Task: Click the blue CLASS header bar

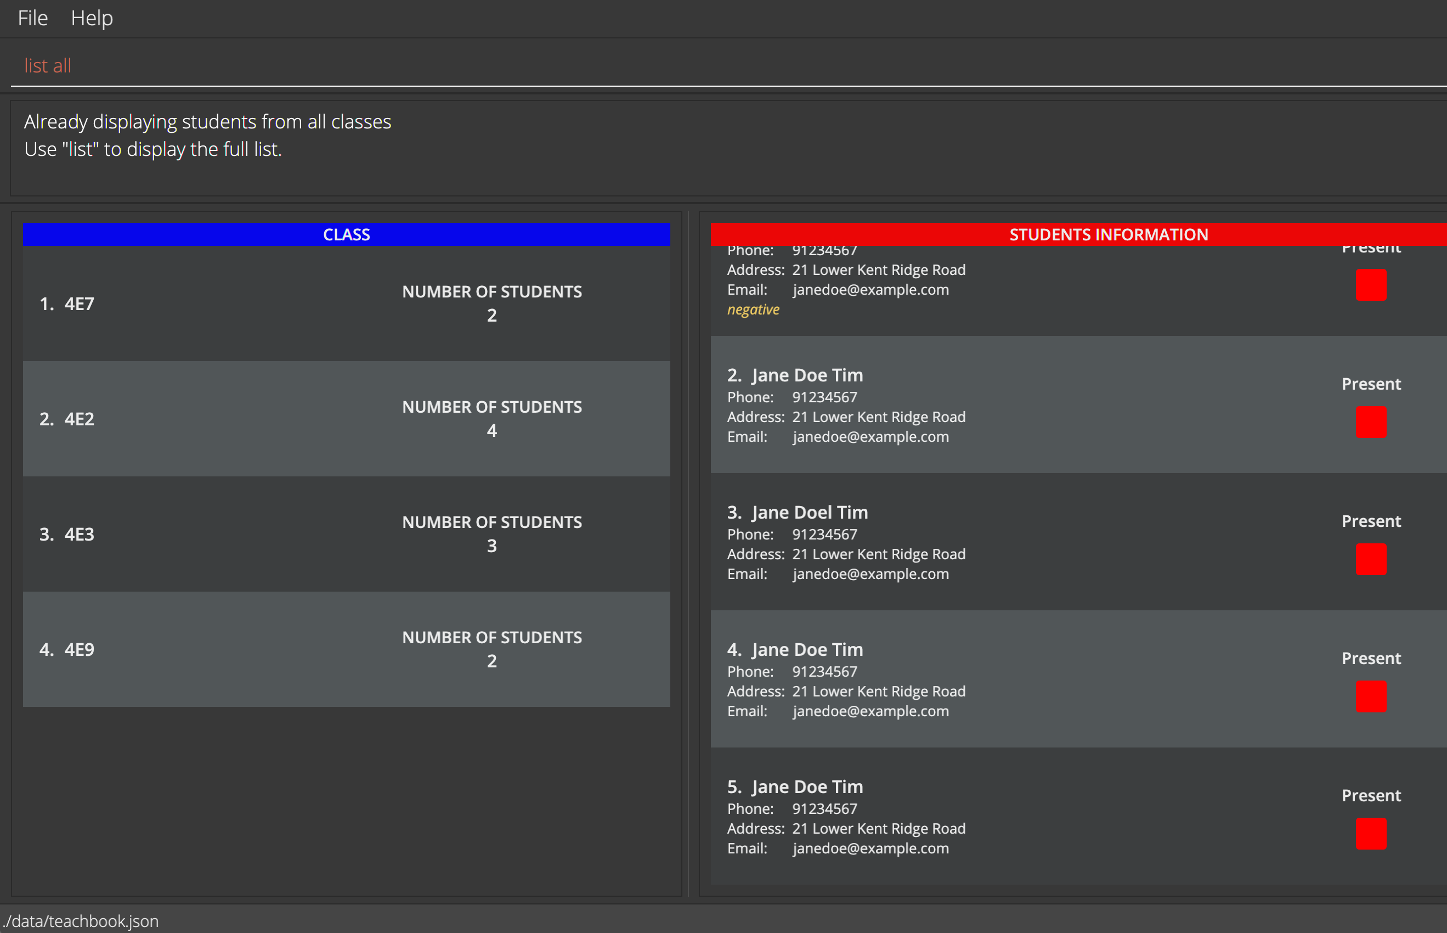Action: tap(346, 234)
